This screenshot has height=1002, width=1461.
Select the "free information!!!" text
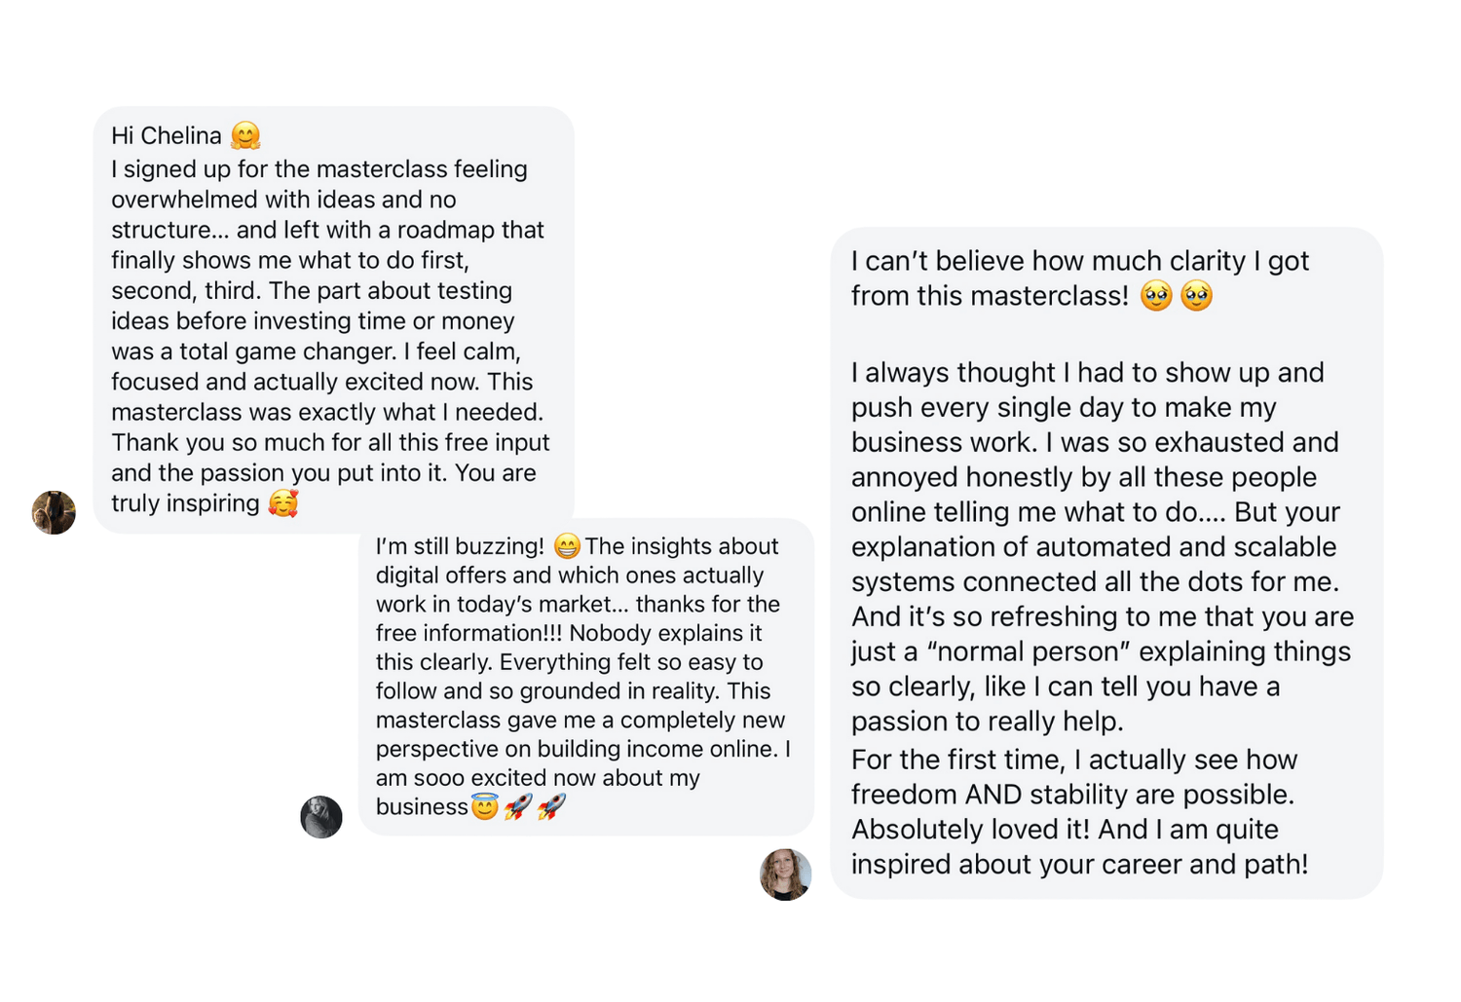pos(468,633)
